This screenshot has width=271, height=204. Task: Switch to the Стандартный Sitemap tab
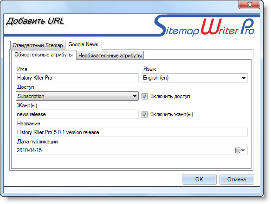click(38, 45)
